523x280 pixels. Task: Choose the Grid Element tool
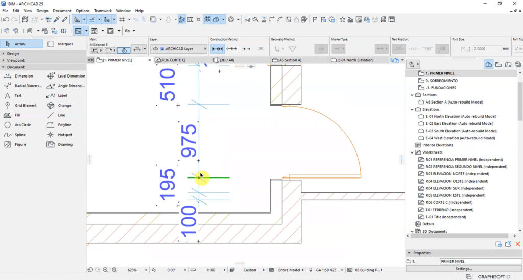[x=20, y=105]
